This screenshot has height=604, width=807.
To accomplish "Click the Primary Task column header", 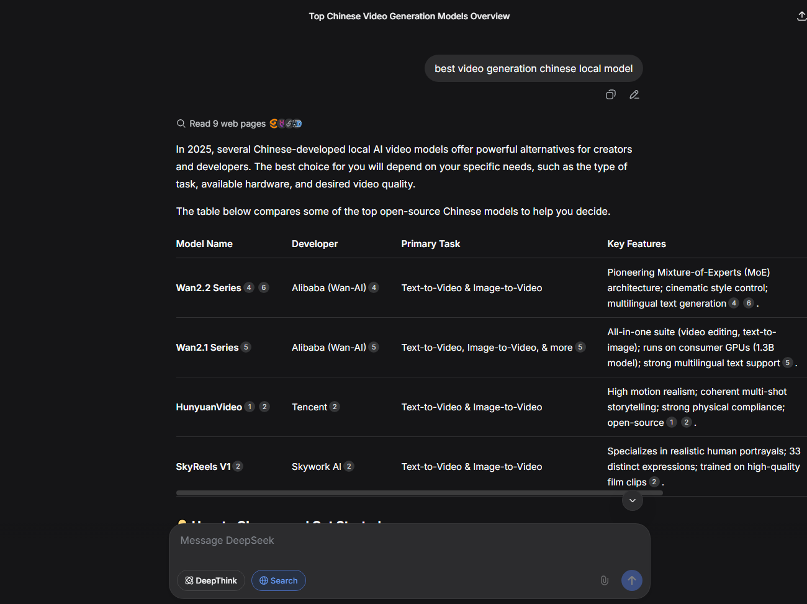I will [x=431, y=244].
